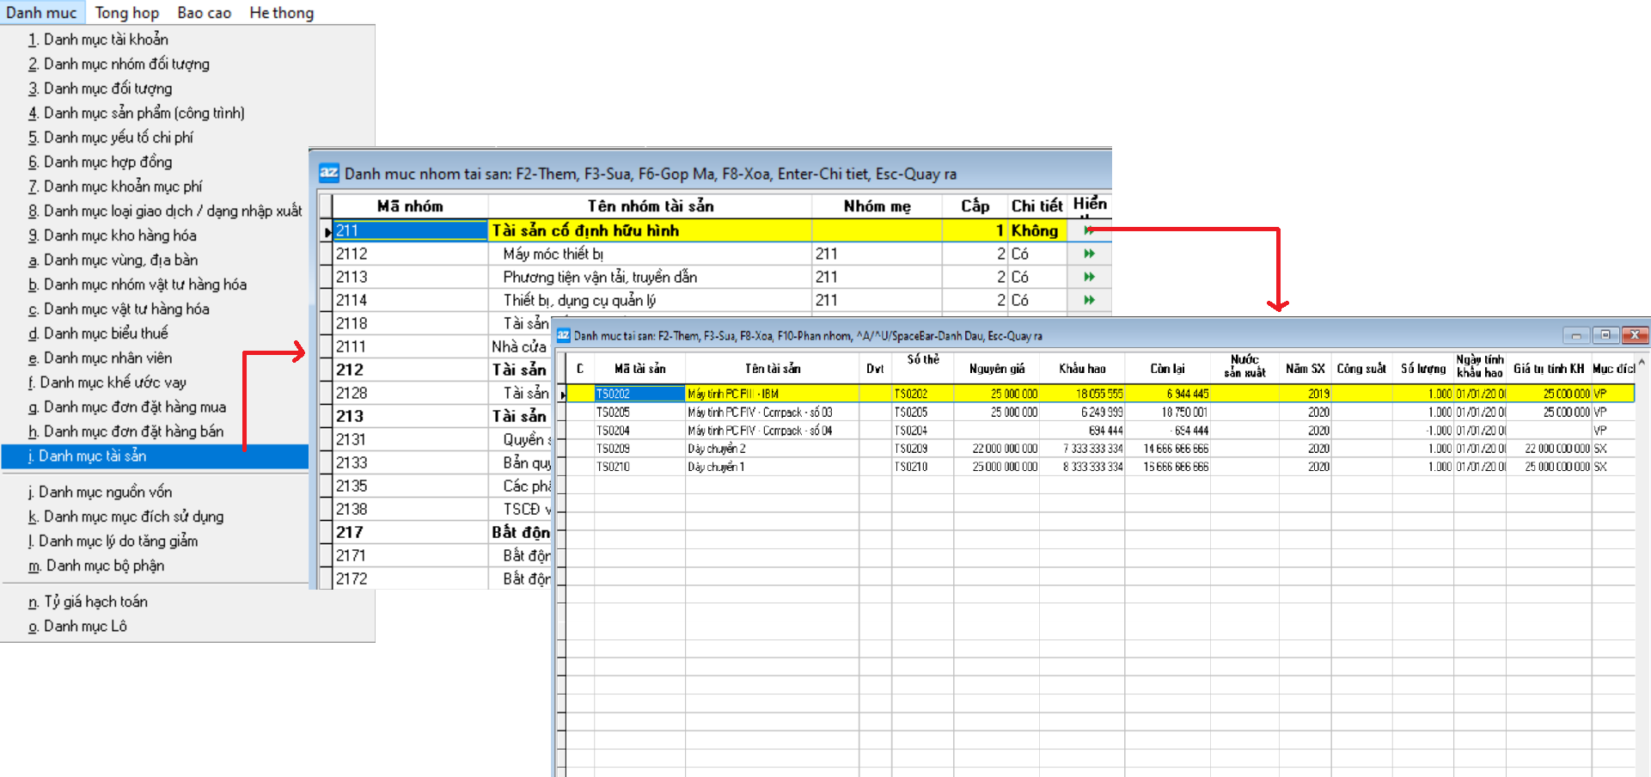The image size is (1651, 777).
Task: Open the Tong hop menu
Action: pyautogui.click(x=126, y=13)
